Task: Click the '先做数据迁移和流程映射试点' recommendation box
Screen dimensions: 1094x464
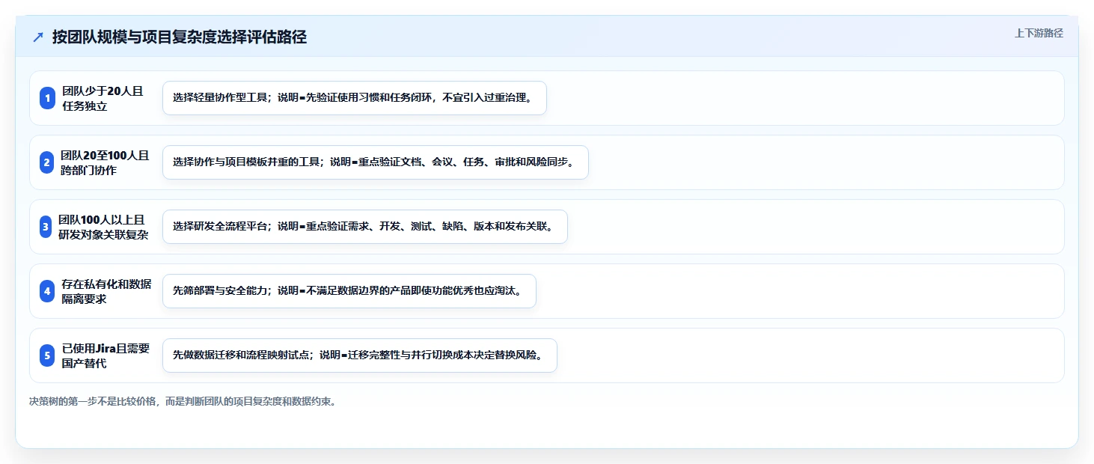Action: point(360,355)
